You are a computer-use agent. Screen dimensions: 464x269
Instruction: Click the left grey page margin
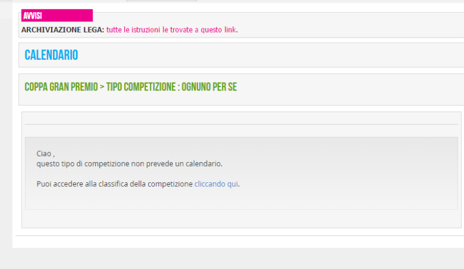[x=6, y=133]
